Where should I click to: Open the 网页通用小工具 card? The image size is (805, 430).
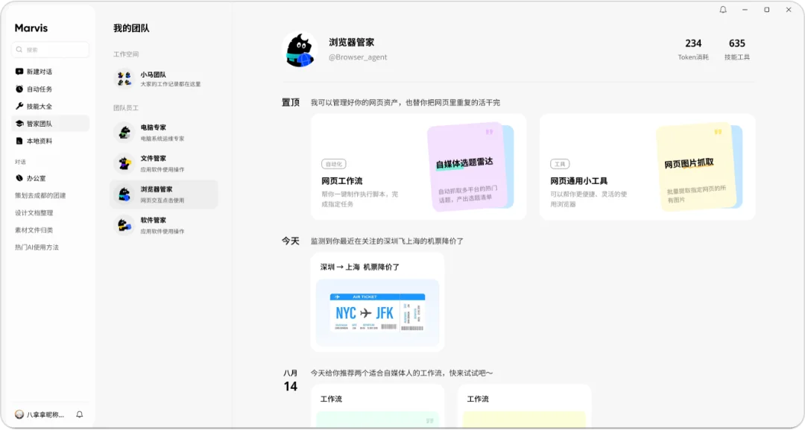tap(648, 167)
